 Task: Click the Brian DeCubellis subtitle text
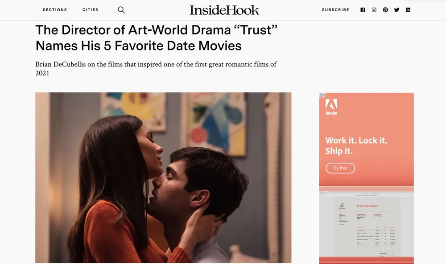pyautogui.click(x=156, y=69)
